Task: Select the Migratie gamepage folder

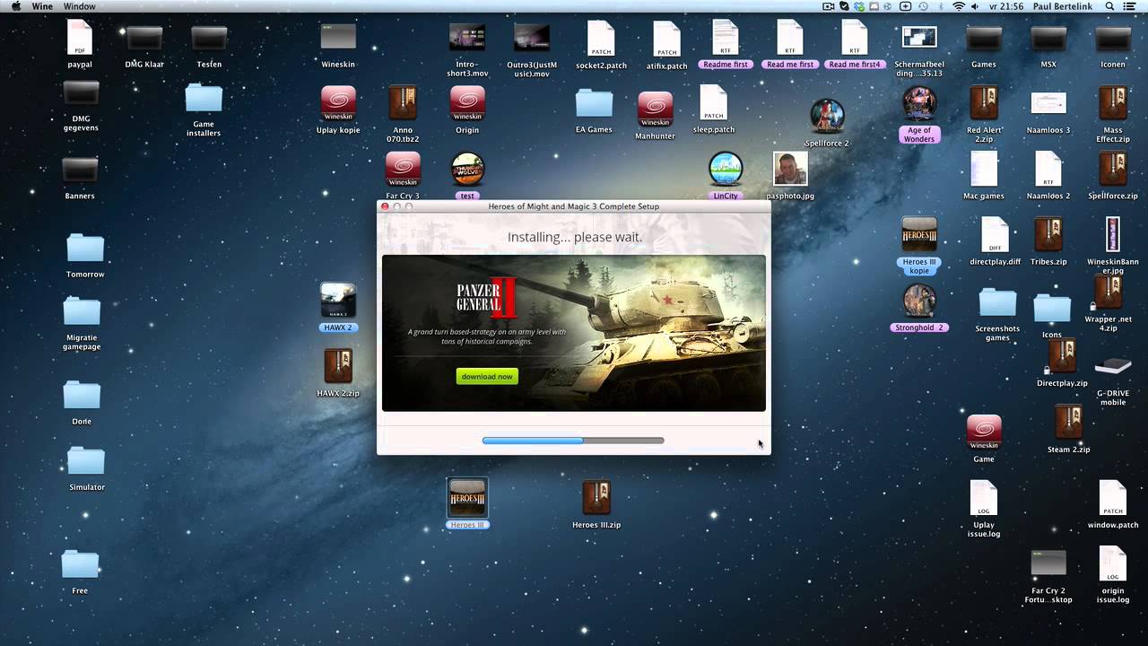Action: click(82, 311)
